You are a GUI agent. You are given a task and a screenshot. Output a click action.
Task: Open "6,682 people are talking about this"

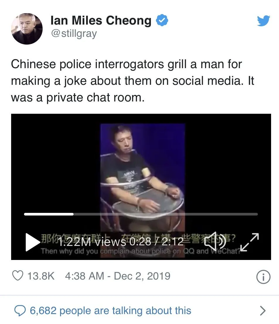coord(110,311)
